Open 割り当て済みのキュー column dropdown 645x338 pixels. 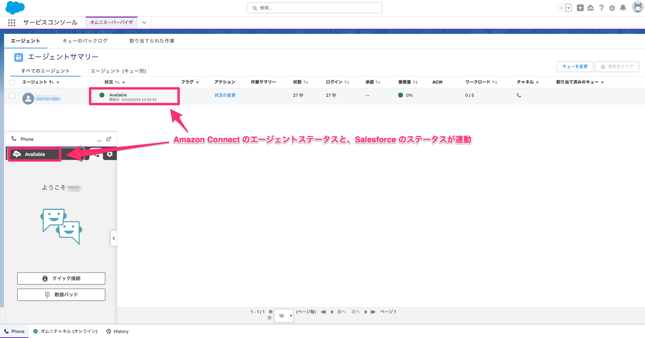(x=603, y=82)
